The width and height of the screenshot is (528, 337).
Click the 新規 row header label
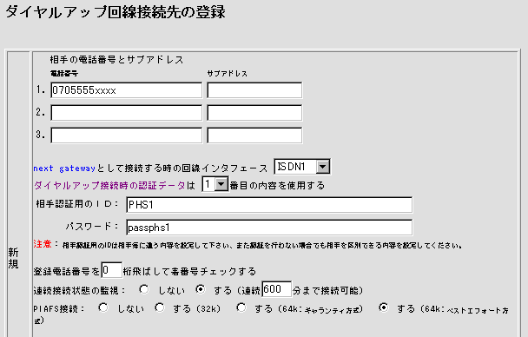14,258
